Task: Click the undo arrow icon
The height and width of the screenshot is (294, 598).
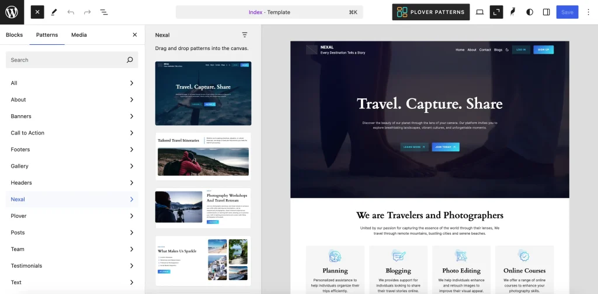Action: [71, 12]
